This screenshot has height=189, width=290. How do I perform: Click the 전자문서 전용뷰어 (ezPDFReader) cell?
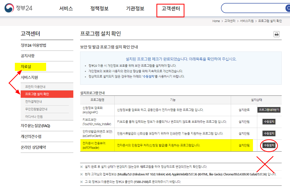97,146
